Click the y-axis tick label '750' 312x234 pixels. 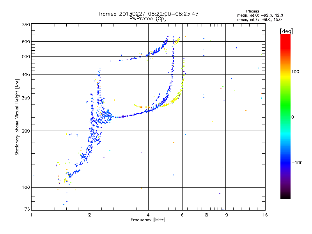pos(26,25)
